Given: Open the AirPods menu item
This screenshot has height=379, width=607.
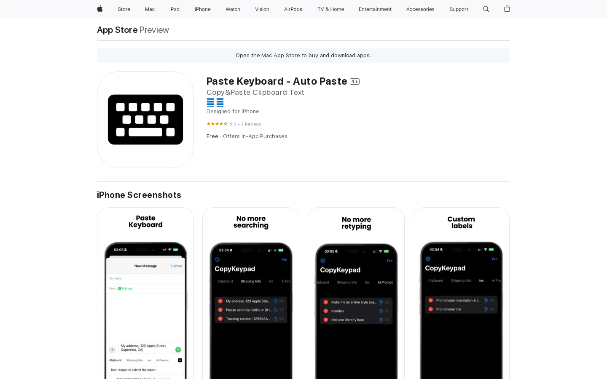Looking at the screenshot, I should pos(293,9).
